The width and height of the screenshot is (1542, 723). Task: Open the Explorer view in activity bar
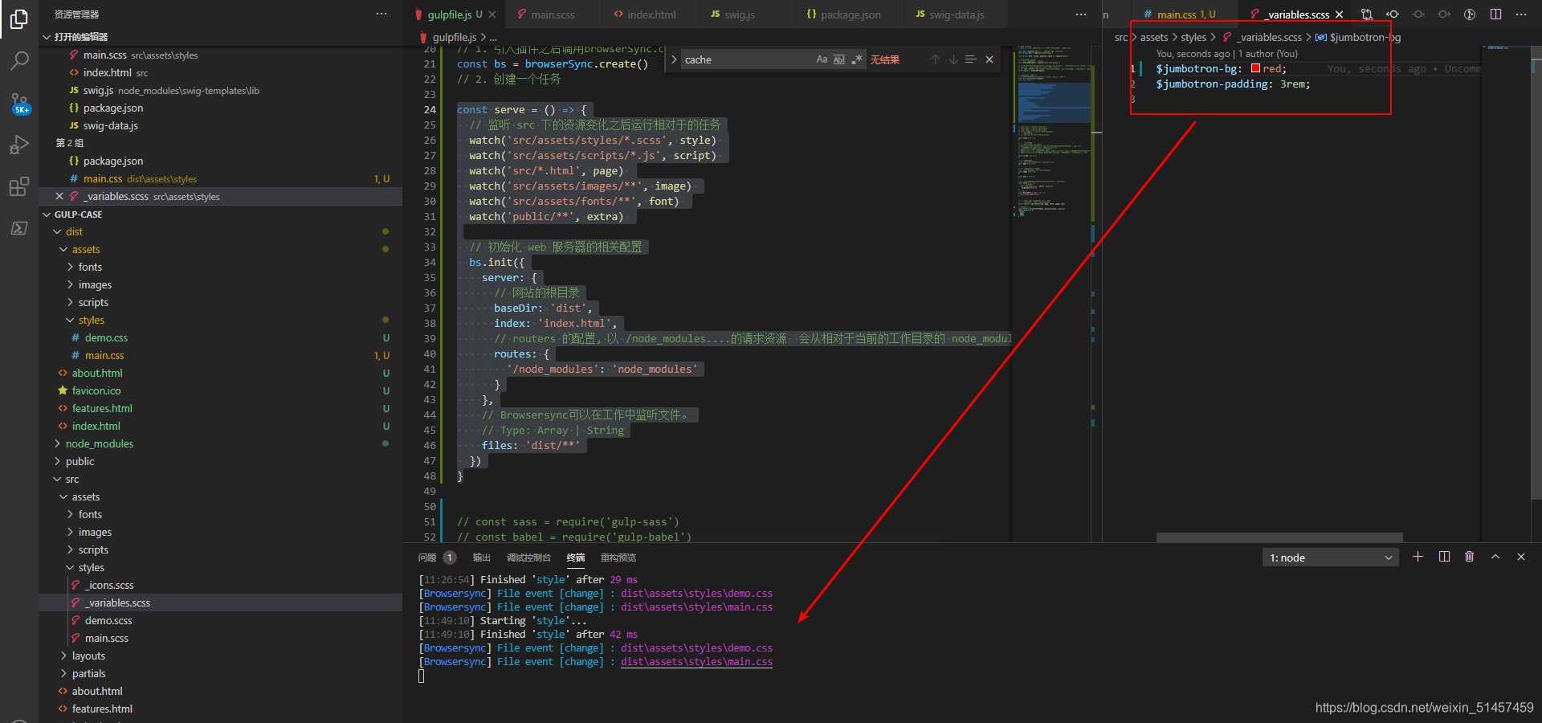(x=19, y=19)
